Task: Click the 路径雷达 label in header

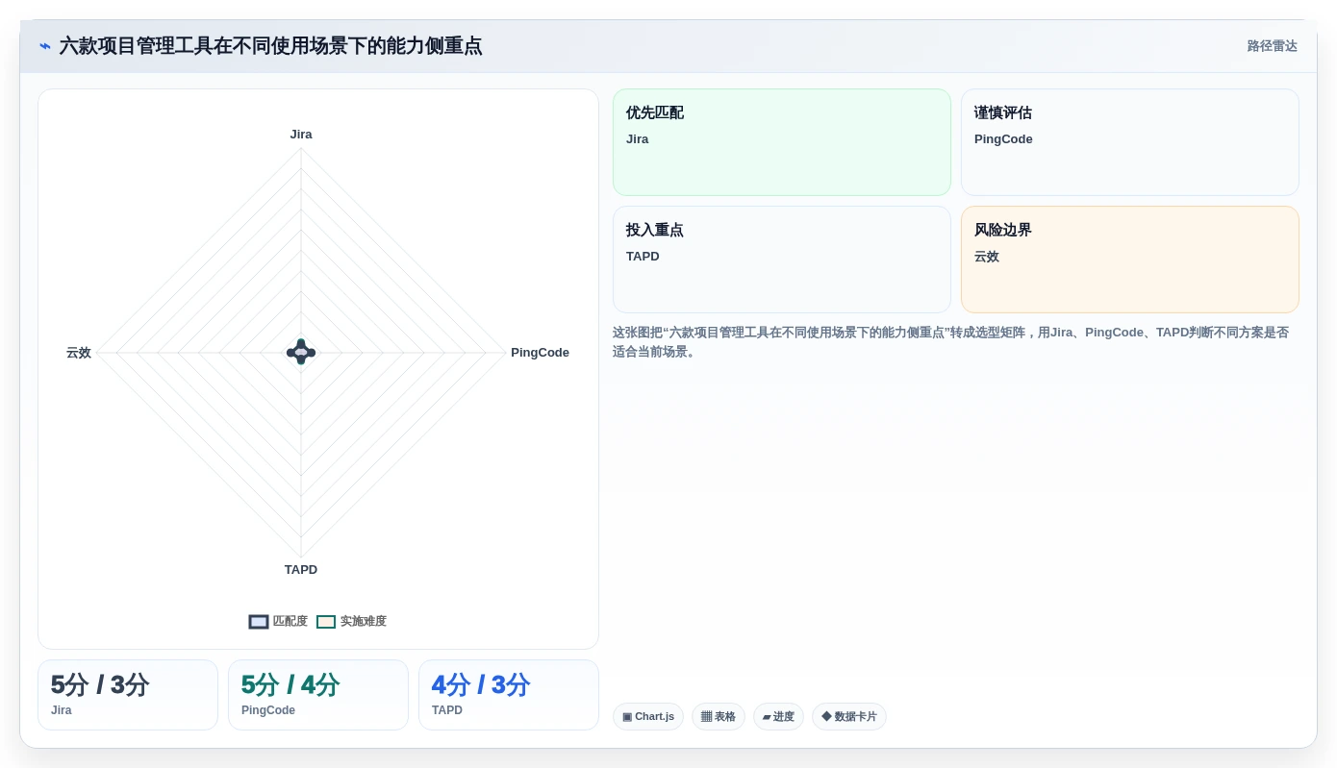Action: pyautogui.click(x=1272, y=46)
